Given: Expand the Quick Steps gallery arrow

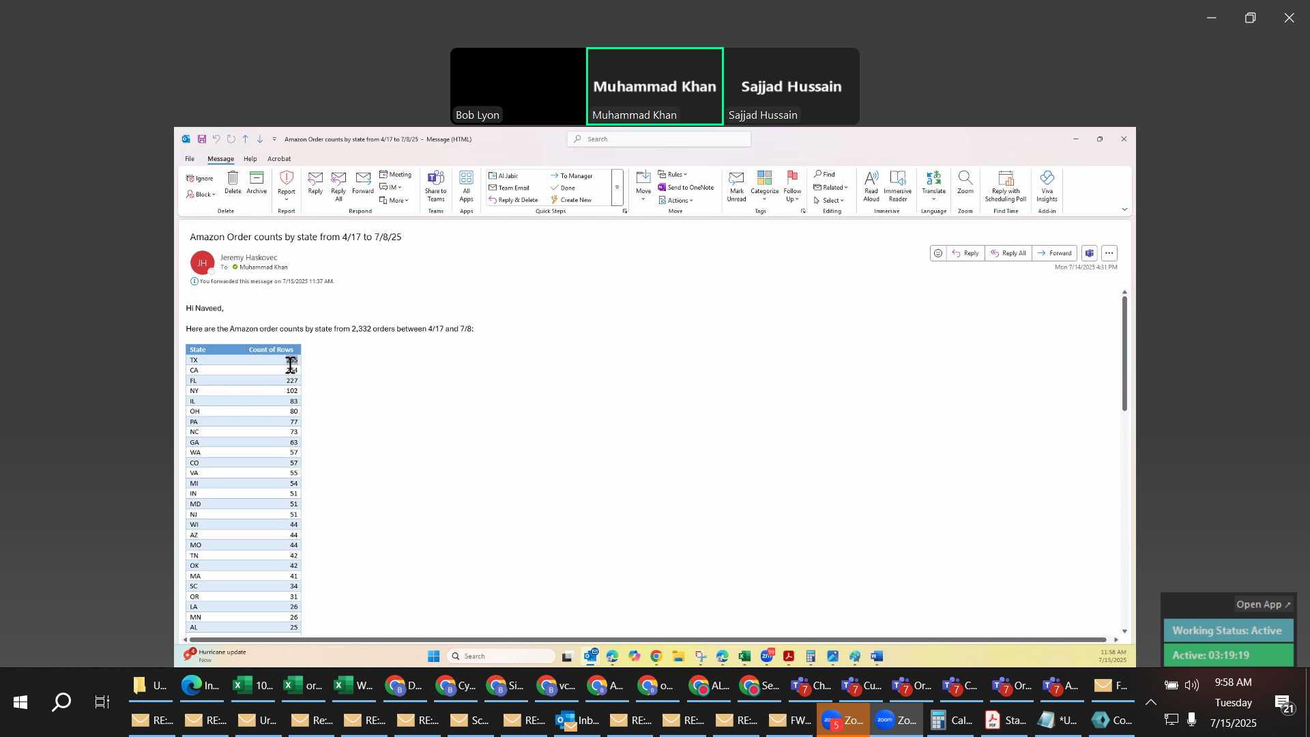Looking at the screenshot, I should (617, 188).
